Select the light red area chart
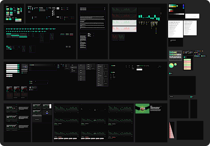The image size is (210, 146). (x=125, y=29)
